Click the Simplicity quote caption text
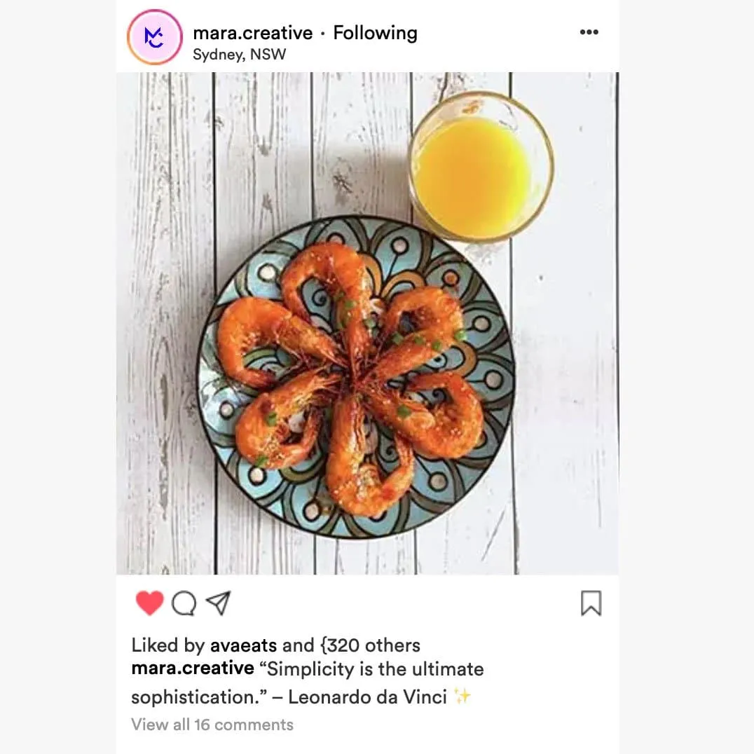This screenshot has width=754, height=754. click(x=308, y=683)
